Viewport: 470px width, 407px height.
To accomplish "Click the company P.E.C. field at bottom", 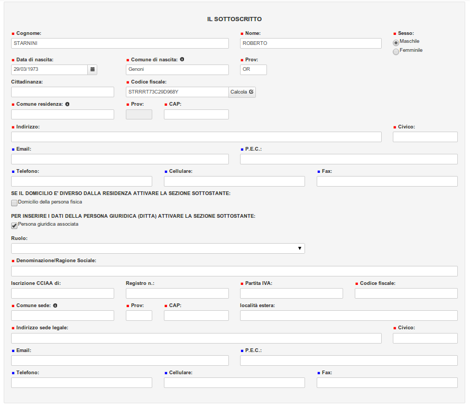I will click(349, 360).
